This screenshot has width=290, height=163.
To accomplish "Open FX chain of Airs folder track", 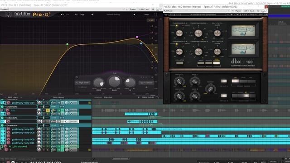I will tap(59, 110).
